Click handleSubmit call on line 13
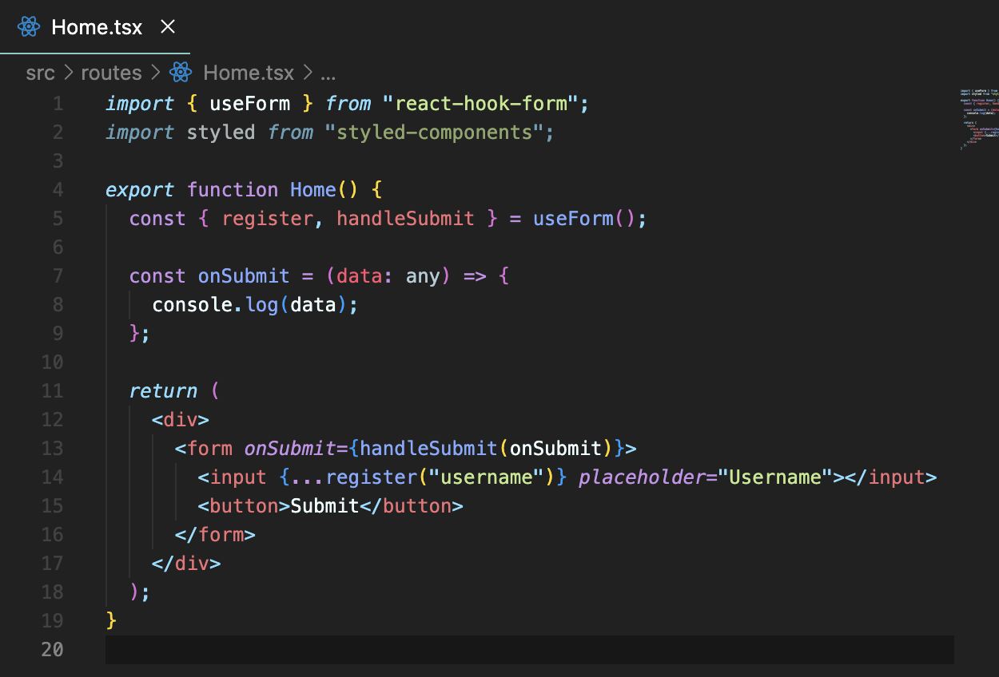This screenshot has height=677, width=999. (428, 449)
